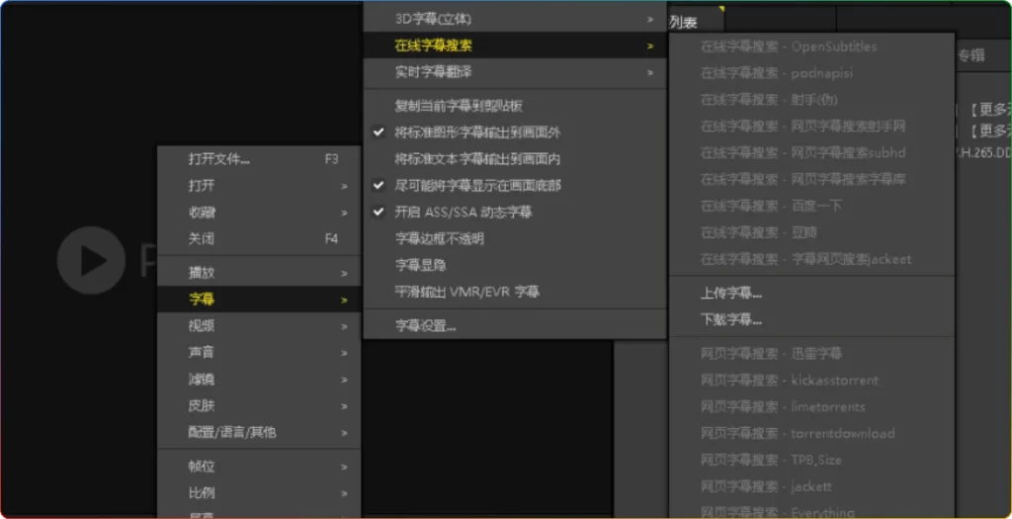Disable 尽可能将字幕显示在画面底部 option
1012x519 pixels.
pos(477,186)
